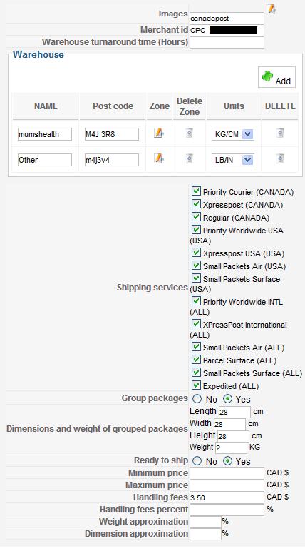
Task: Open LB/IN units dropdown for Other
Action: click(233, 160)
